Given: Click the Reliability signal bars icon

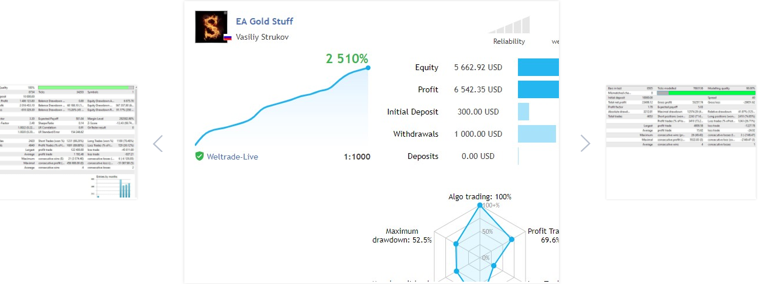Looking at the screenshot, I should coord(509,25).
